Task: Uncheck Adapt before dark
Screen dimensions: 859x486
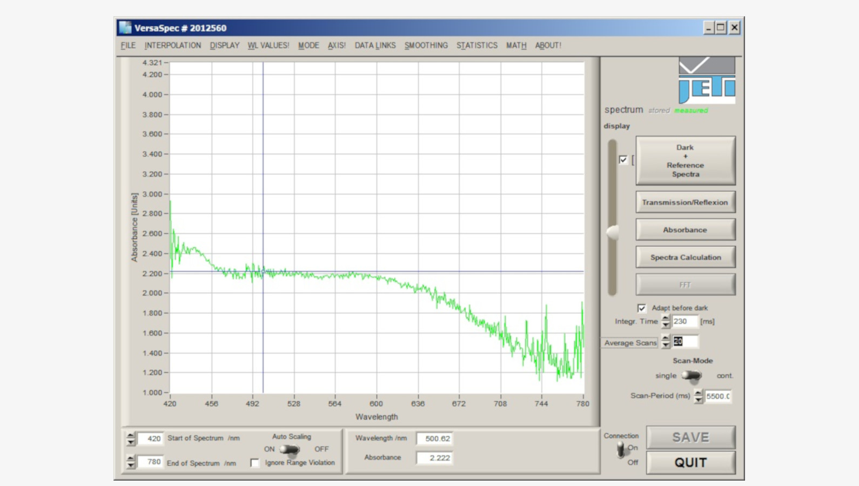Action: 641,308
